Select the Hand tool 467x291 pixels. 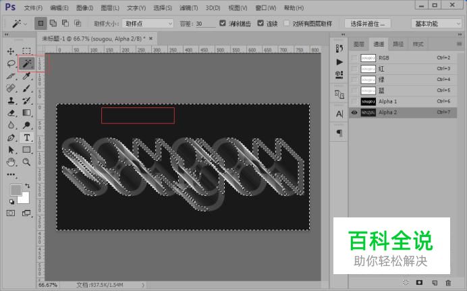[11, 162]
